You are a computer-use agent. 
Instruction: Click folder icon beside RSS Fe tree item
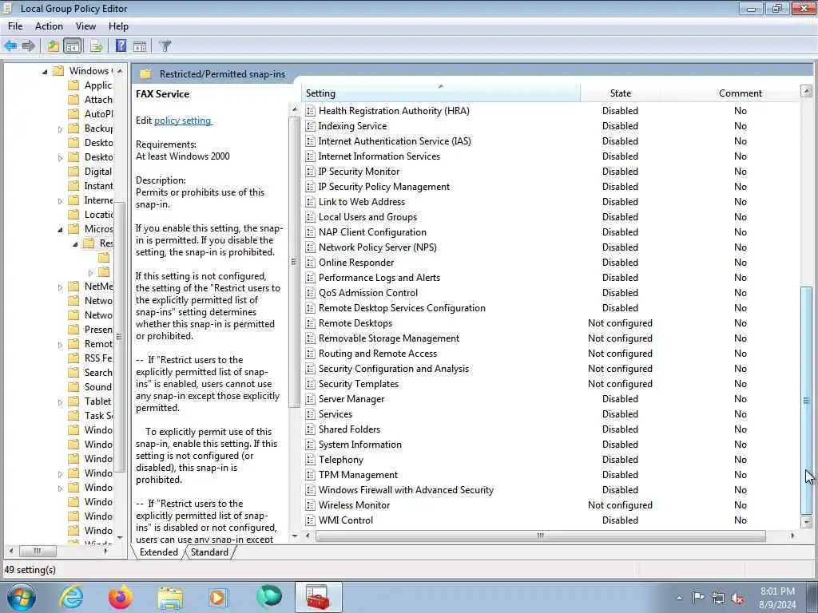pyautogui.click(x=74, y=358)
